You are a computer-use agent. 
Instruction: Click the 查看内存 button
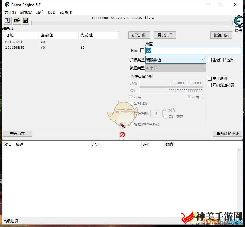(17, 134)
